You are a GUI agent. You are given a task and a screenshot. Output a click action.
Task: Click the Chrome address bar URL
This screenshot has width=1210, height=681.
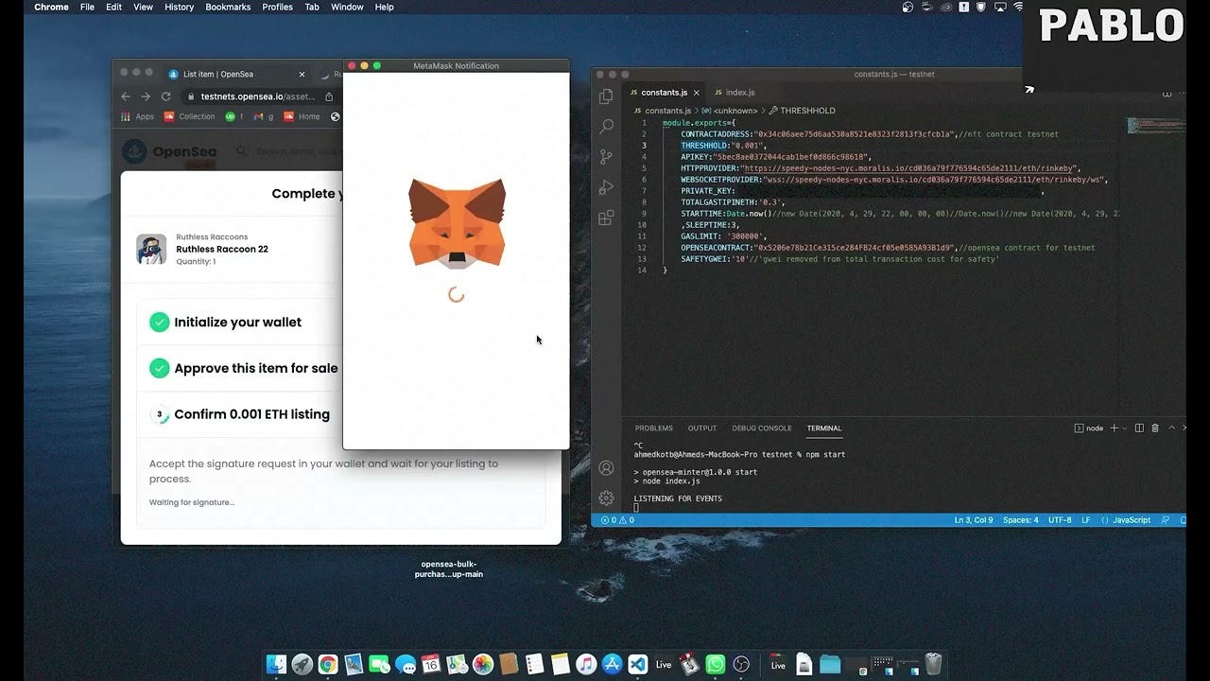(257, 96)
